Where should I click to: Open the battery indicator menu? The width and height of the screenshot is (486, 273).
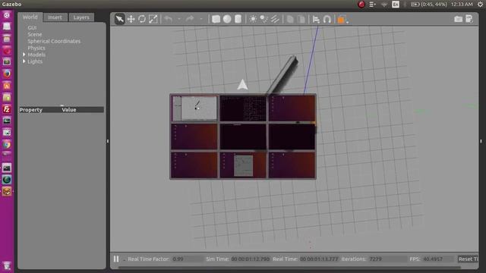(x=428, y=4)
